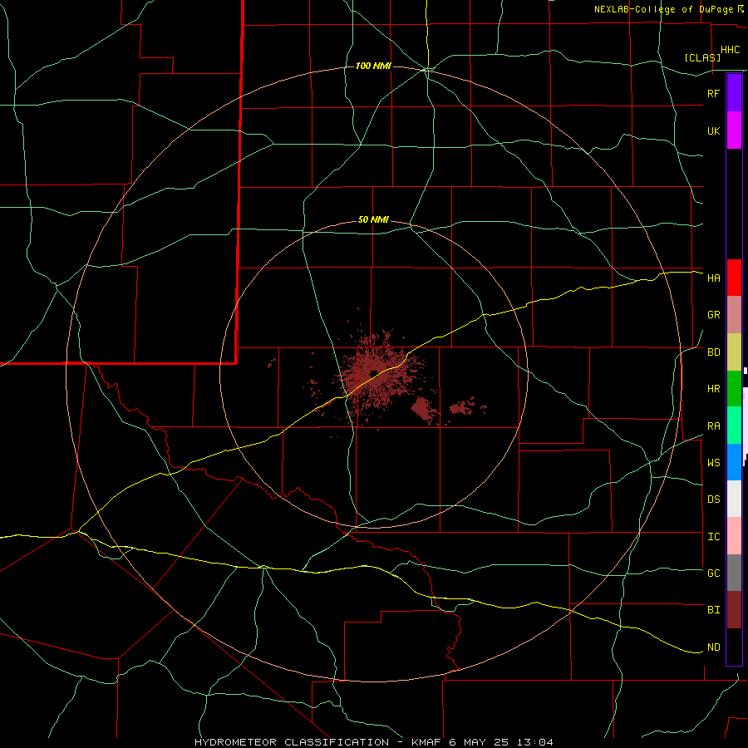Click the IC legend label
Image resolution: width=748 pixels, height=748 pixels.
713,537
